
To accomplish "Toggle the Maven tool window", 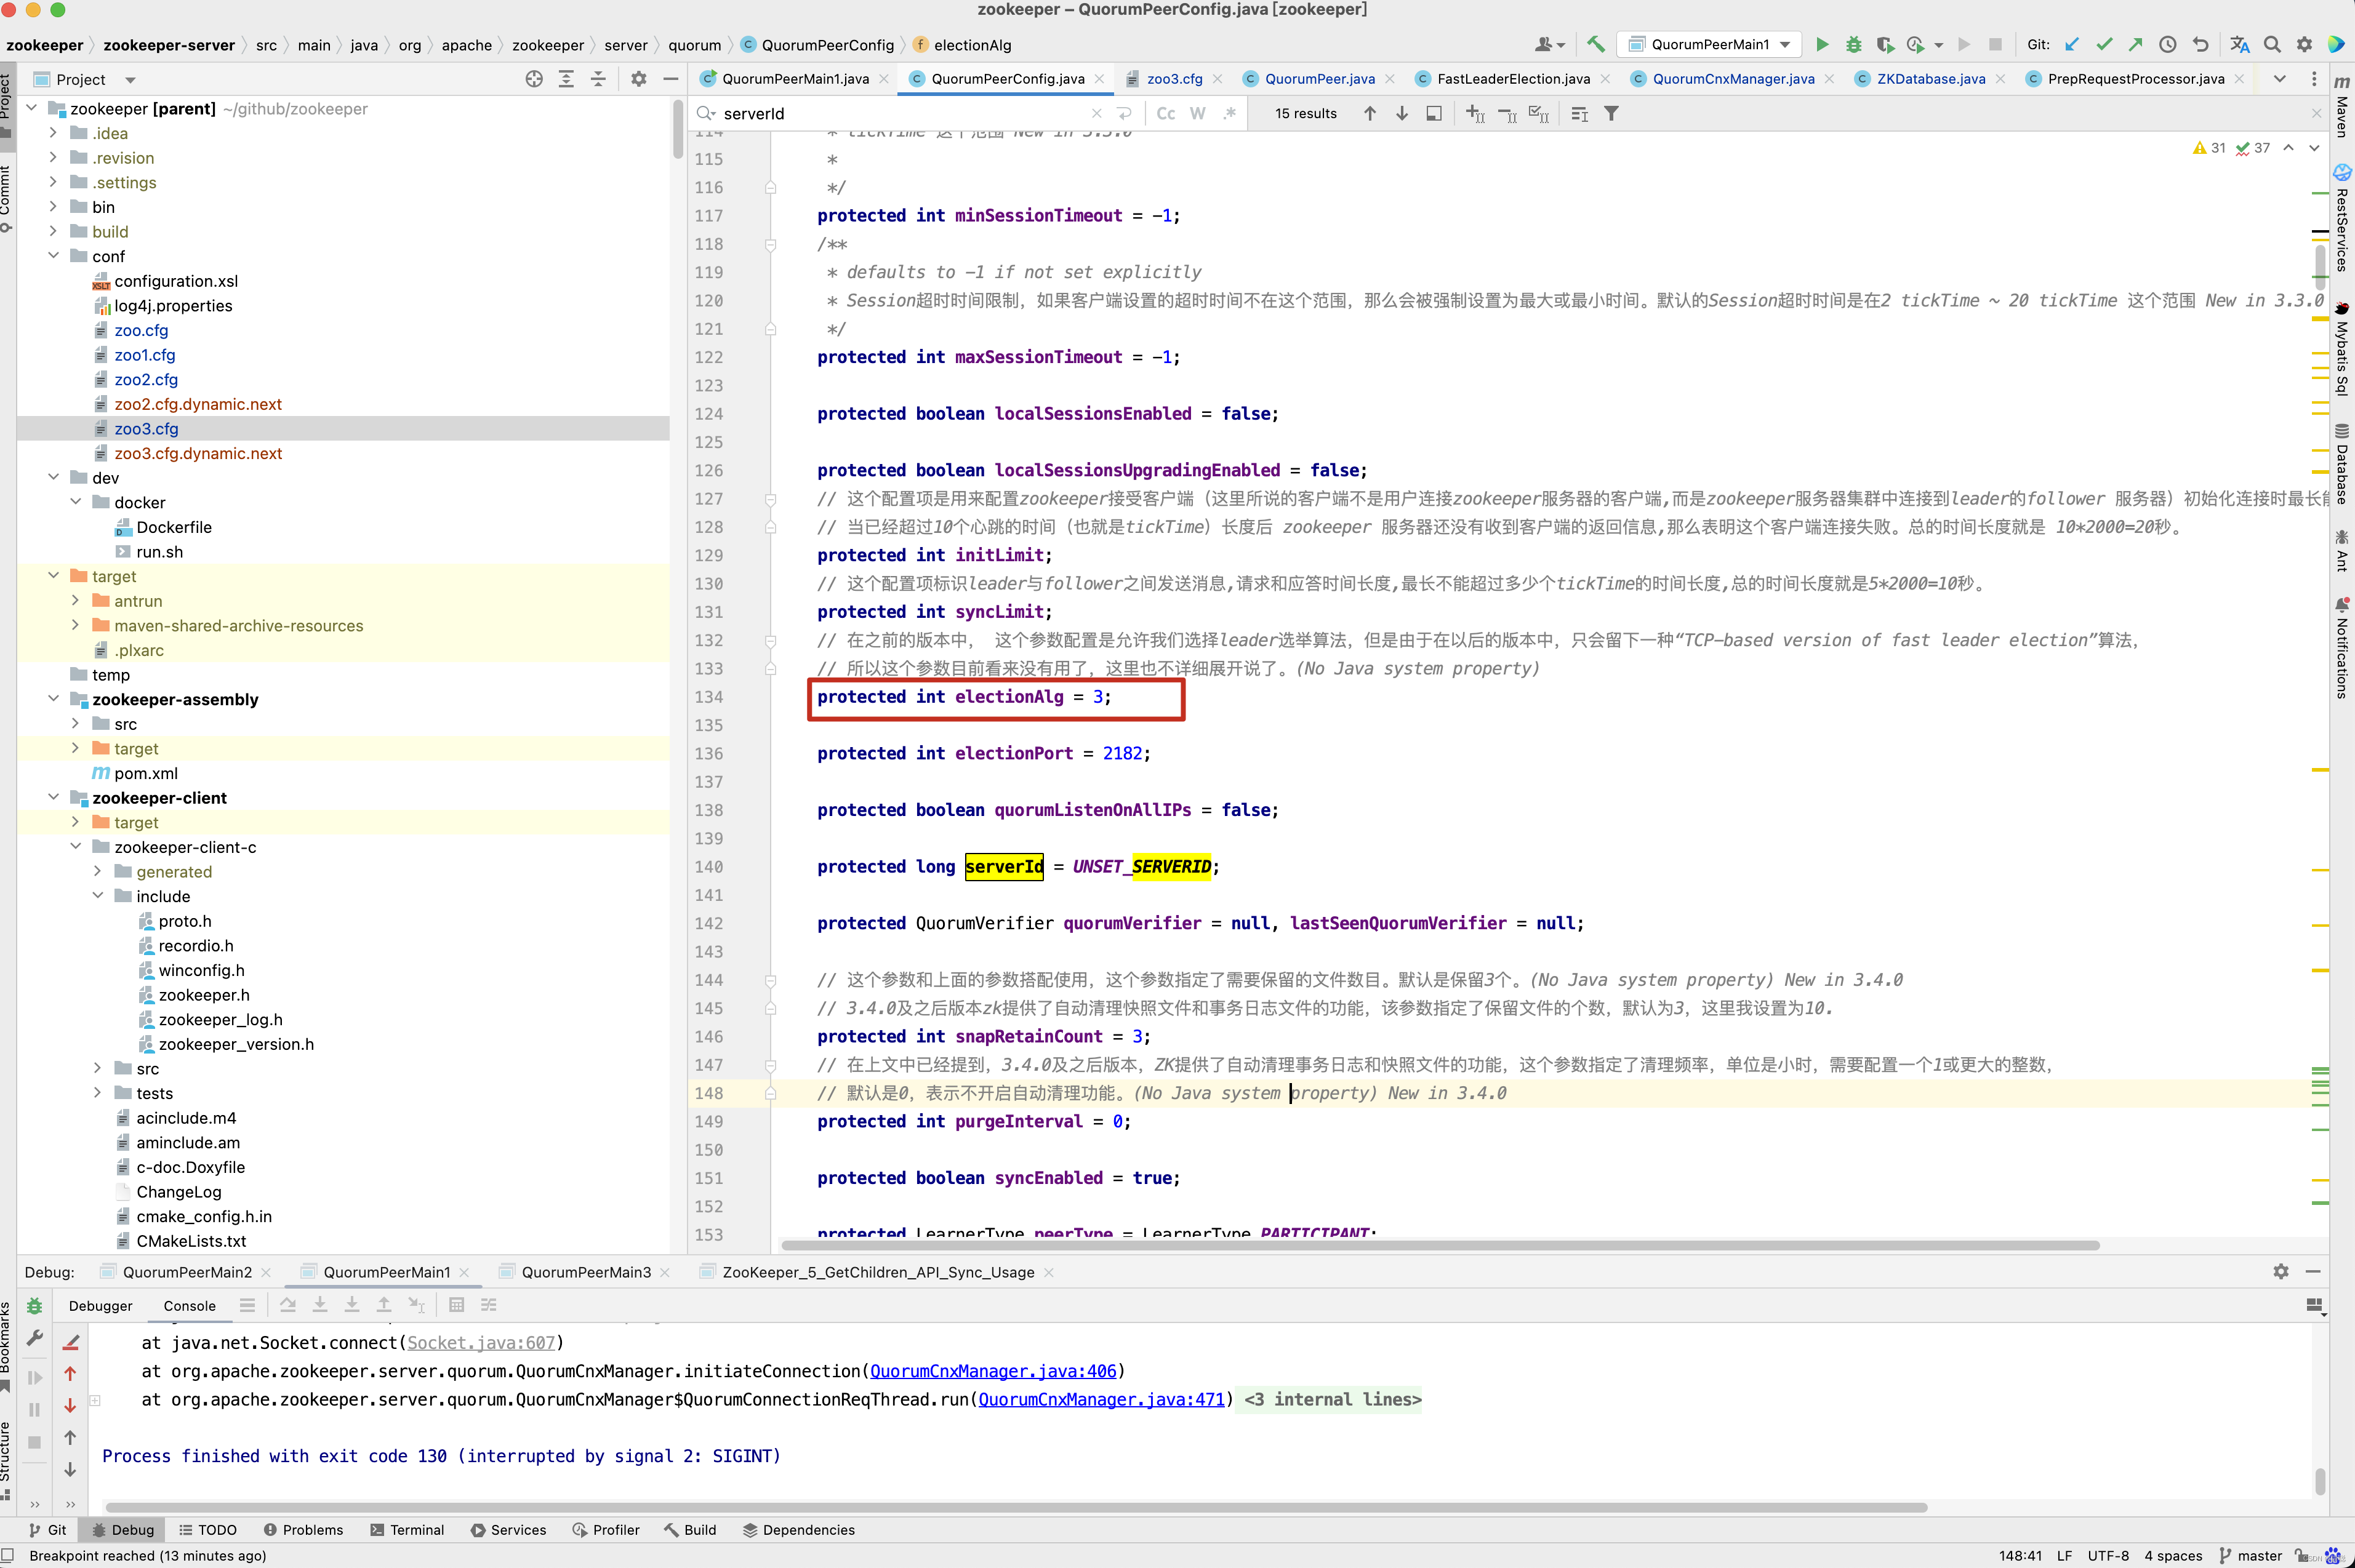I will click(x=2342, y=105).
